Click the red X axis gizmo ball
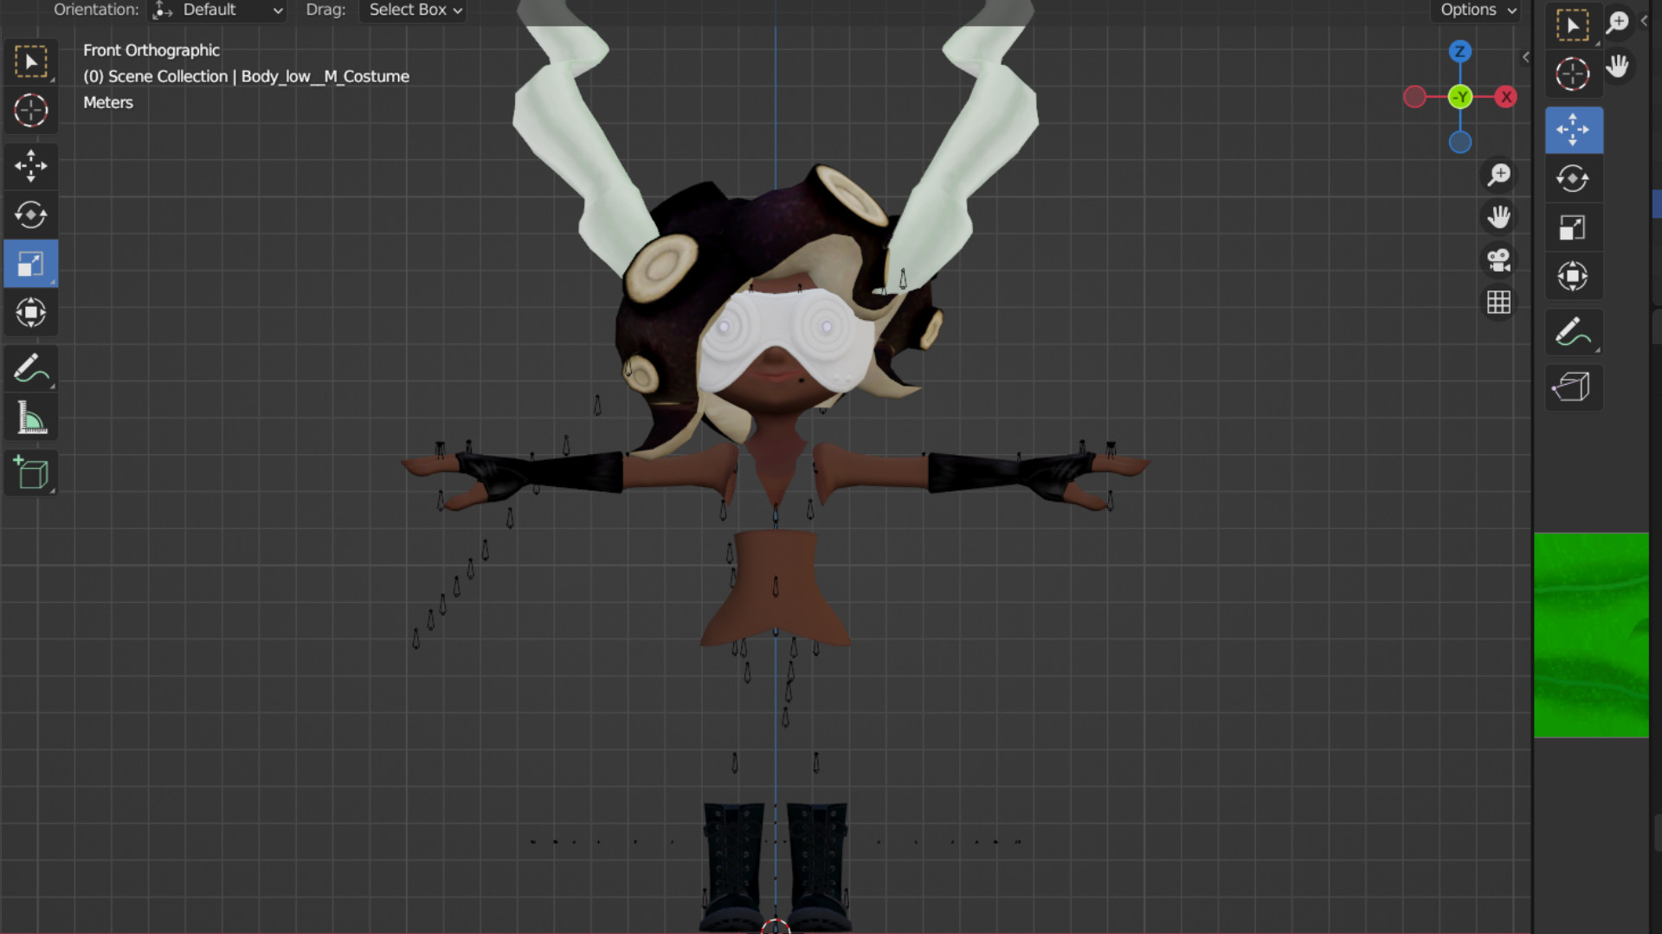 tap(1506, 97)
